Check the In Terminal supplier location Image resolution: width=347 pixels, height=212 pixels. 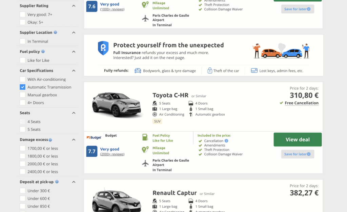pos(22,42)
